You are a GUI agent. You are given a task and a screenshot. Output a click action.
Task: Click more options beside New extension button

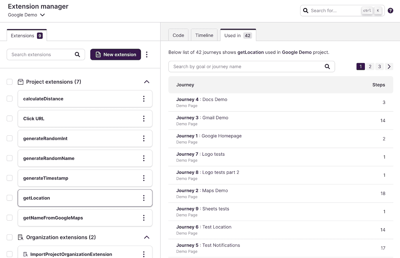pos(147,55)
